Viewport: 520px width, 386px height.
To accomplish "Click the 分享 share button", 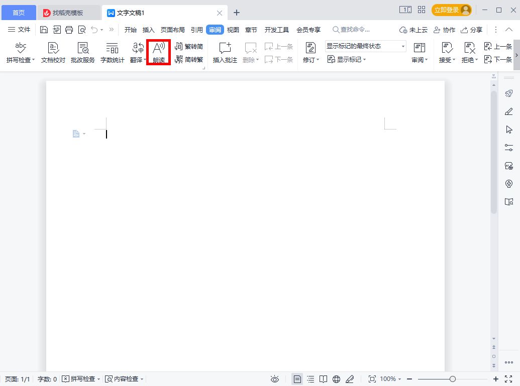I will point(472,30).
